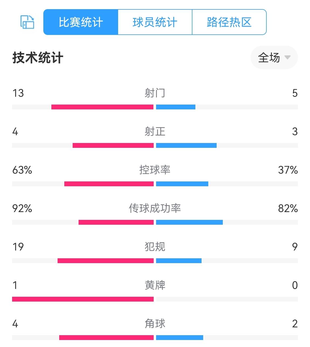Image resolution: width=310 pixels, height=347 pixels.
Task: Click the pink 犯规 bar
Action: coord(105,261)
